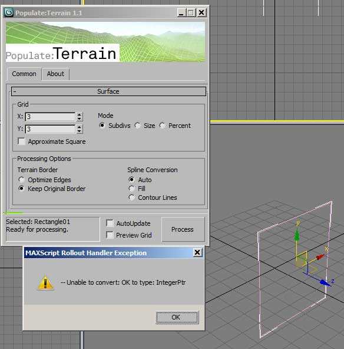Enable the Preview Grid checkbox
This screenshot has width=344, height=349.
110,235
